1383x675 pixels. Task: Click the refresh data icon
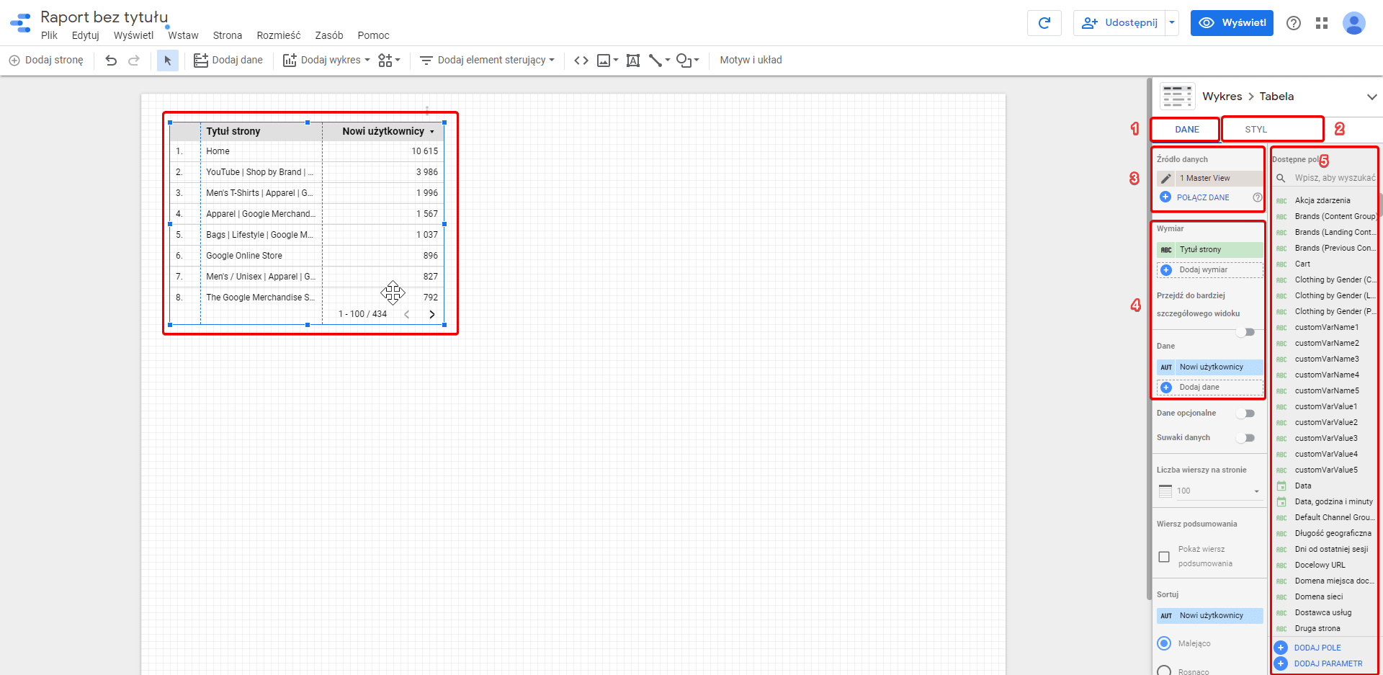point(1044,23)
